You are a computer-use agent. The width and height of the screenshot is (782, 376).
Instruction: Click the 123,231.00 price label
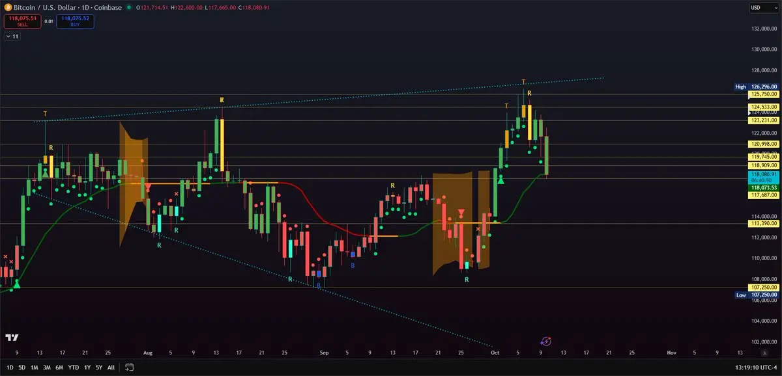(x=762, y=120)
